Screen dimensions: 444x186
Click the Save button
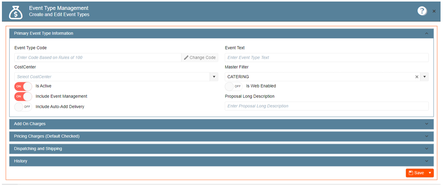coord(416,173)
